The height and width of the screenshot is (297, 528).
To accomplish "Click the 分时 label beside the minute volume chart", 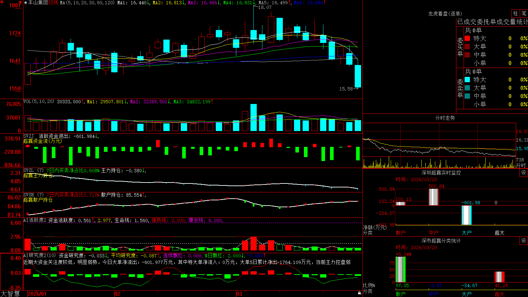I will (x=521, y=165).
